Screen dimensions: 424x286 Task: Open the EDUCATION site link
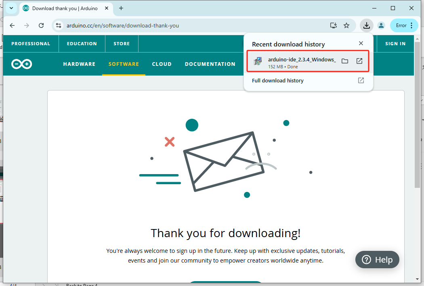[82, 44]
